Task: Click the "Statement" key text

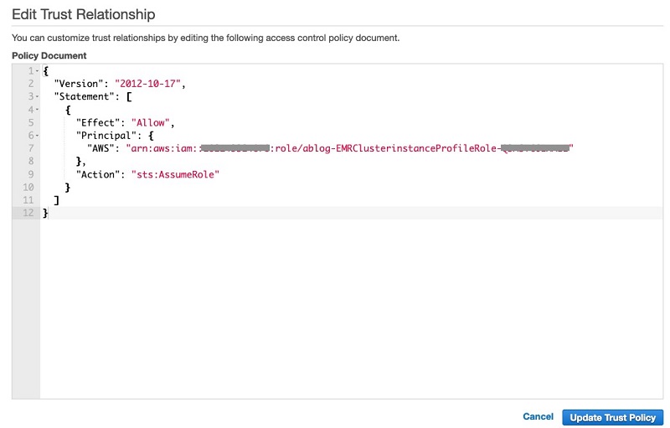Action: point(85,96)
